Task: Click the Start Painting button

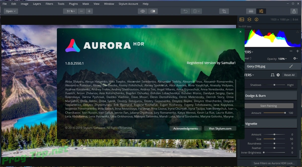Action: [x=269, y=106]
